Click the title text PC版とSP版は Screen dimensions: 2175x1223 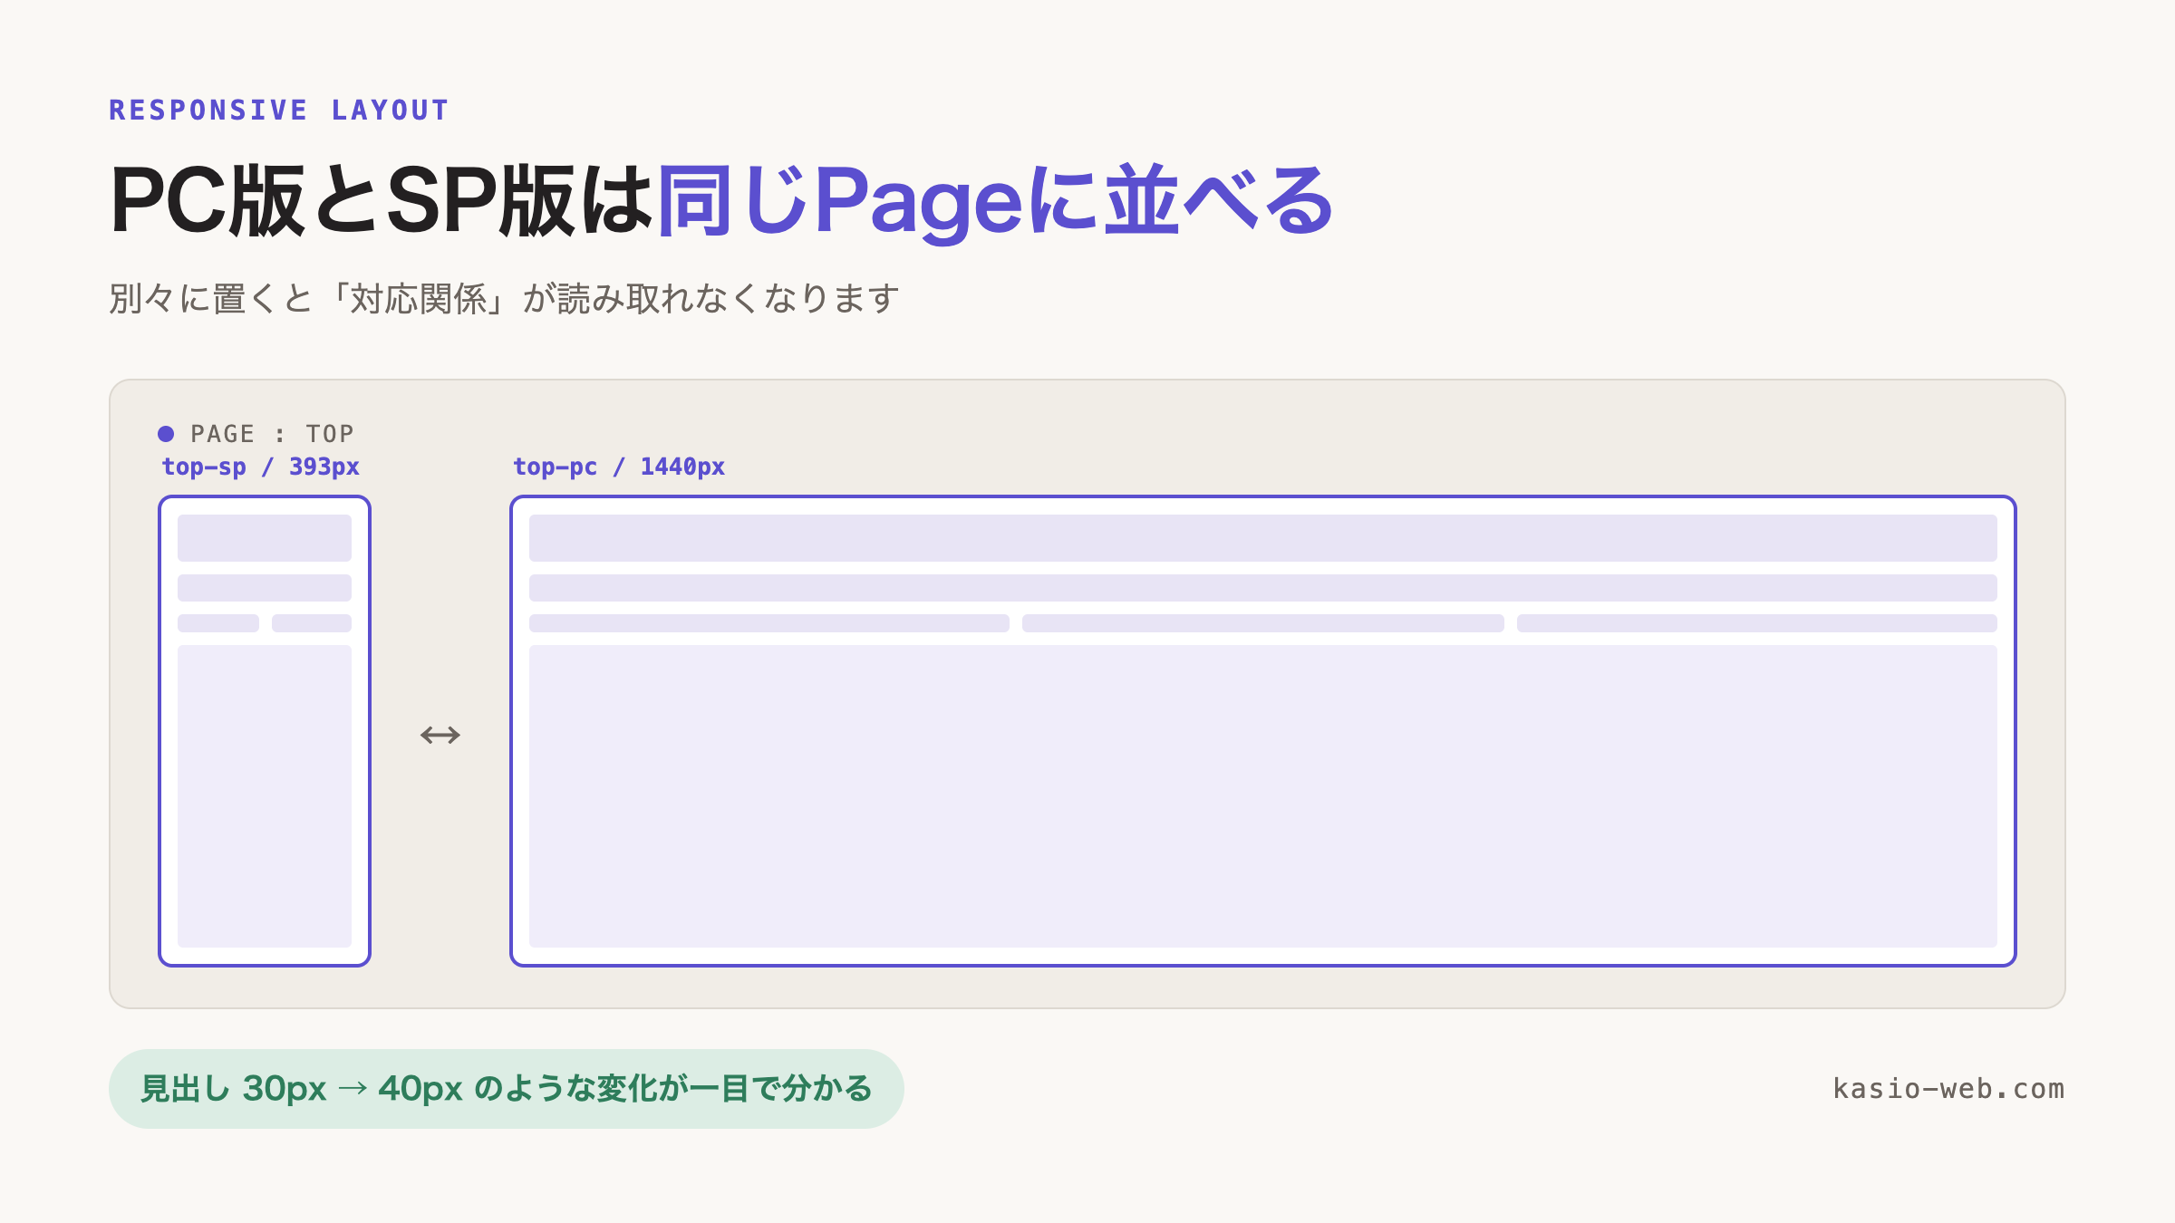click(x=381, y=200)
